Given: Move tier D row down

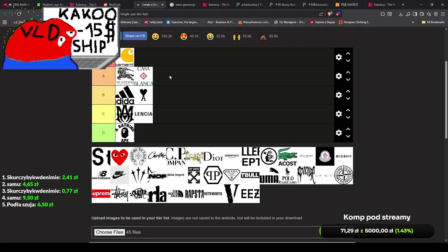Looking at the screenshot, I should (348, 136).
